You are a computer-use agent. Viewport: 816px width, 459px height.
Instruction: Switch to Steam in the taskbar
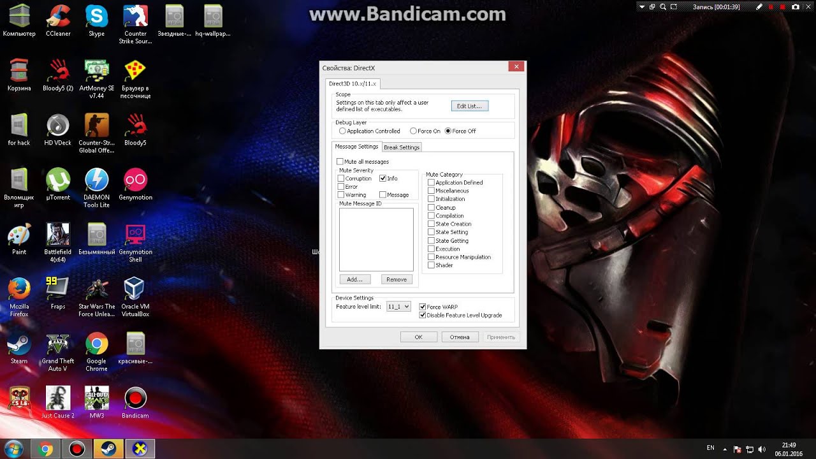tap(107, 449)
